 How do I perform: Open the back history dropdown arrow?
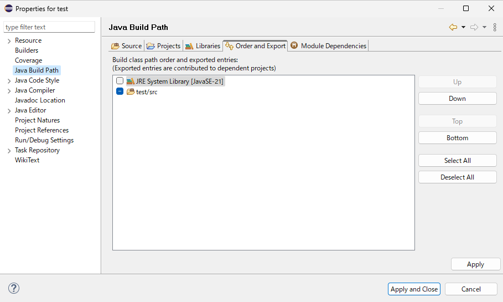(463, 27)
